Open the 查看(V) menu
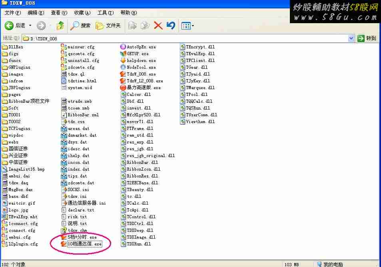Screen dimensions: 381x267 pos(59,13)
